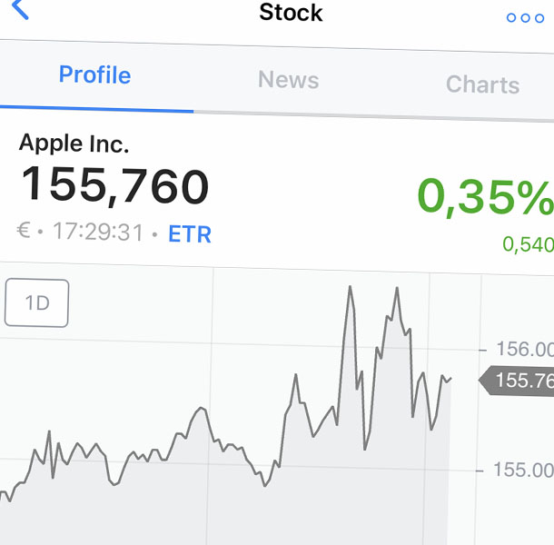Viewport: 554px width, 545px height.
Task: Tap the Stock page title
Action: coord(291,13)
